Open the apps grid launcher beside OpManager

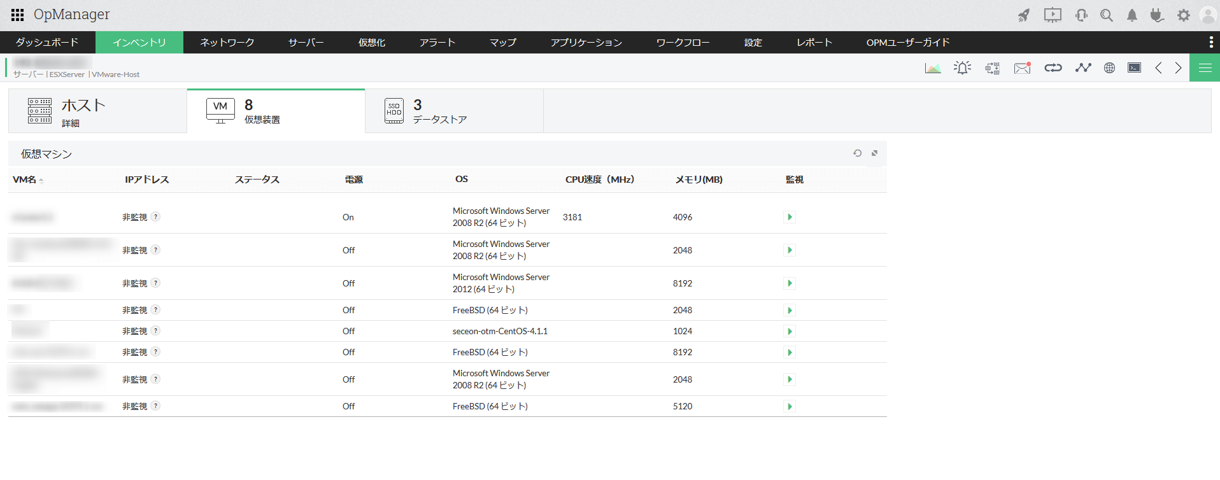coord(18,15)
